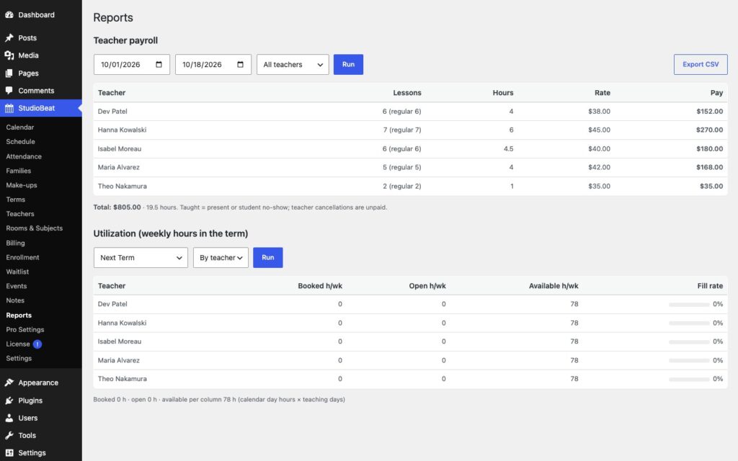738x461 pixels.
Task: Open Calendar submenu item
Action: [x=19, y=127]
